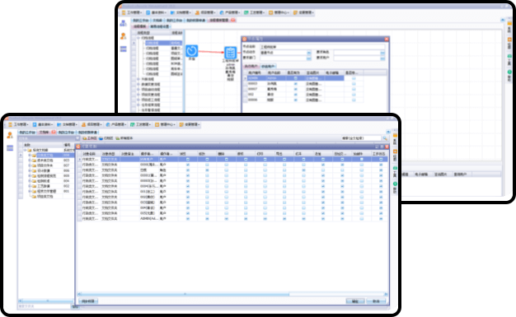Open 产品管理 menu in back window

pyautogui.click(x=230, y=12)
